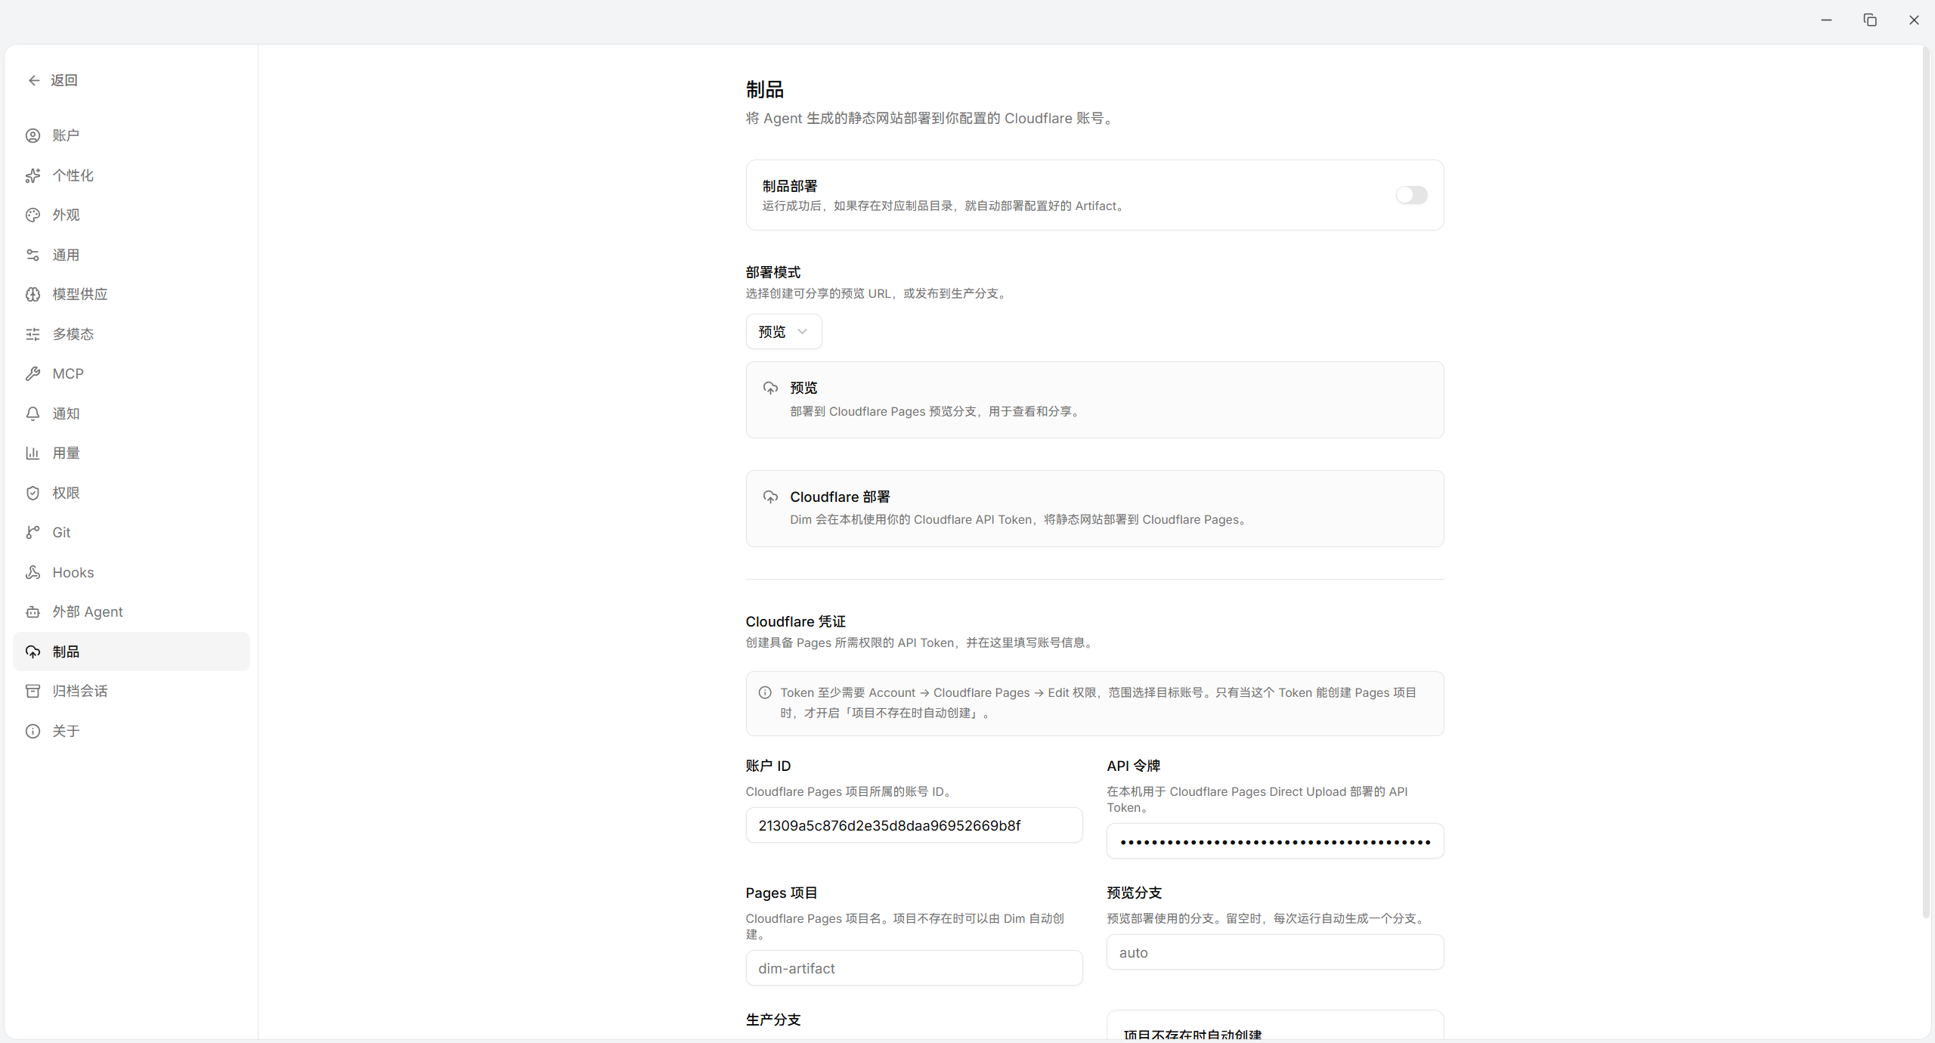Click the 多模态 adjustments icon
The width and height of the screenshot is (1935, 1043).
coord(33,334)
